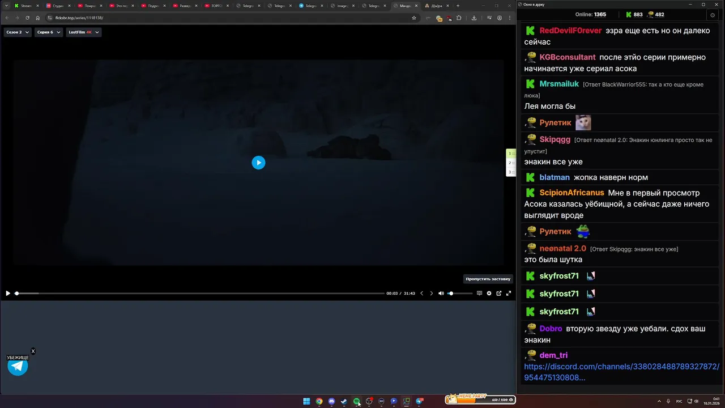Open Telegram from the taskbar
725x408 pixels.
tap(419, 401)
